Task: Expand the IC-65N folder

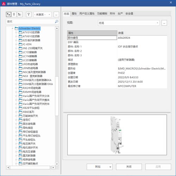Action: tap(16, 44)
